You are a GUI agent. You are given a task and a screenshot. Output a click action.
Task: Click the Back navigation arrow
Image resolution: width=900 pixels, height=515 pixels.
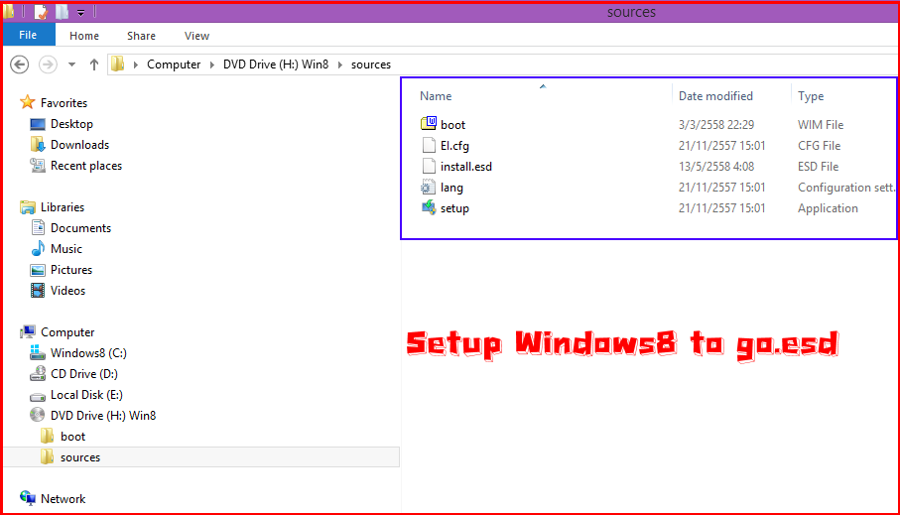[x=20, y=64]
